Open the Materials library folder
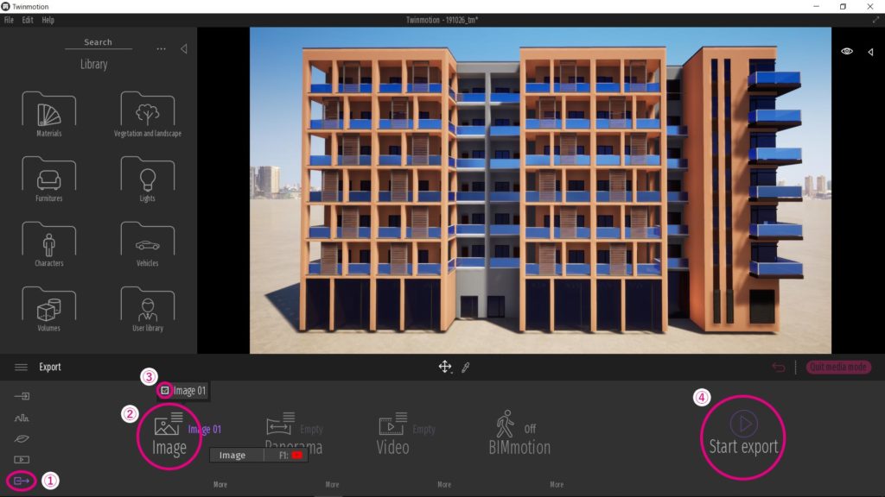The width and height of the screenshot is (885, 497). [48, 114]
